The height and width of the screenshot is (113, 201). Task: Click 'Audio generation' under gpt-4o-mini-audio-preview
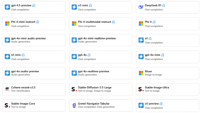[x=21, y=42]
